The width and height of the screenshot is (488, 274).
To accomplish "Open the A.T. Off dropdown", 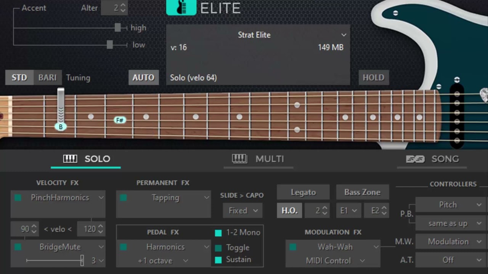I will (450, 260).
